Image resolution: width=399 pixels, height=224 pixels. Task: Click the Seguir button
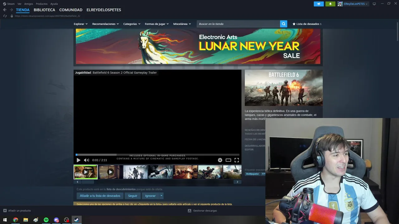pos(132,196)
